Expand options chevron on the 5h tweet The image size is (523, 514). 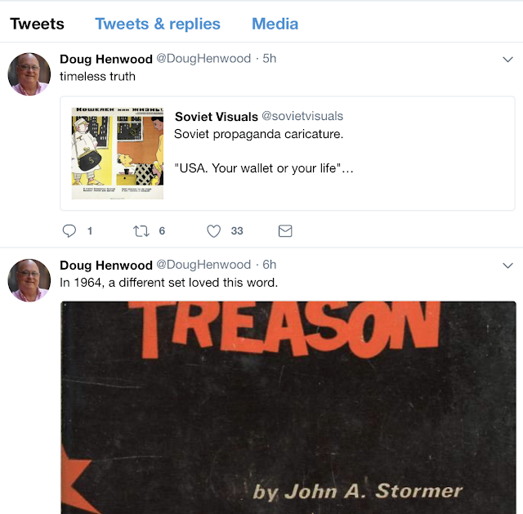507,60
